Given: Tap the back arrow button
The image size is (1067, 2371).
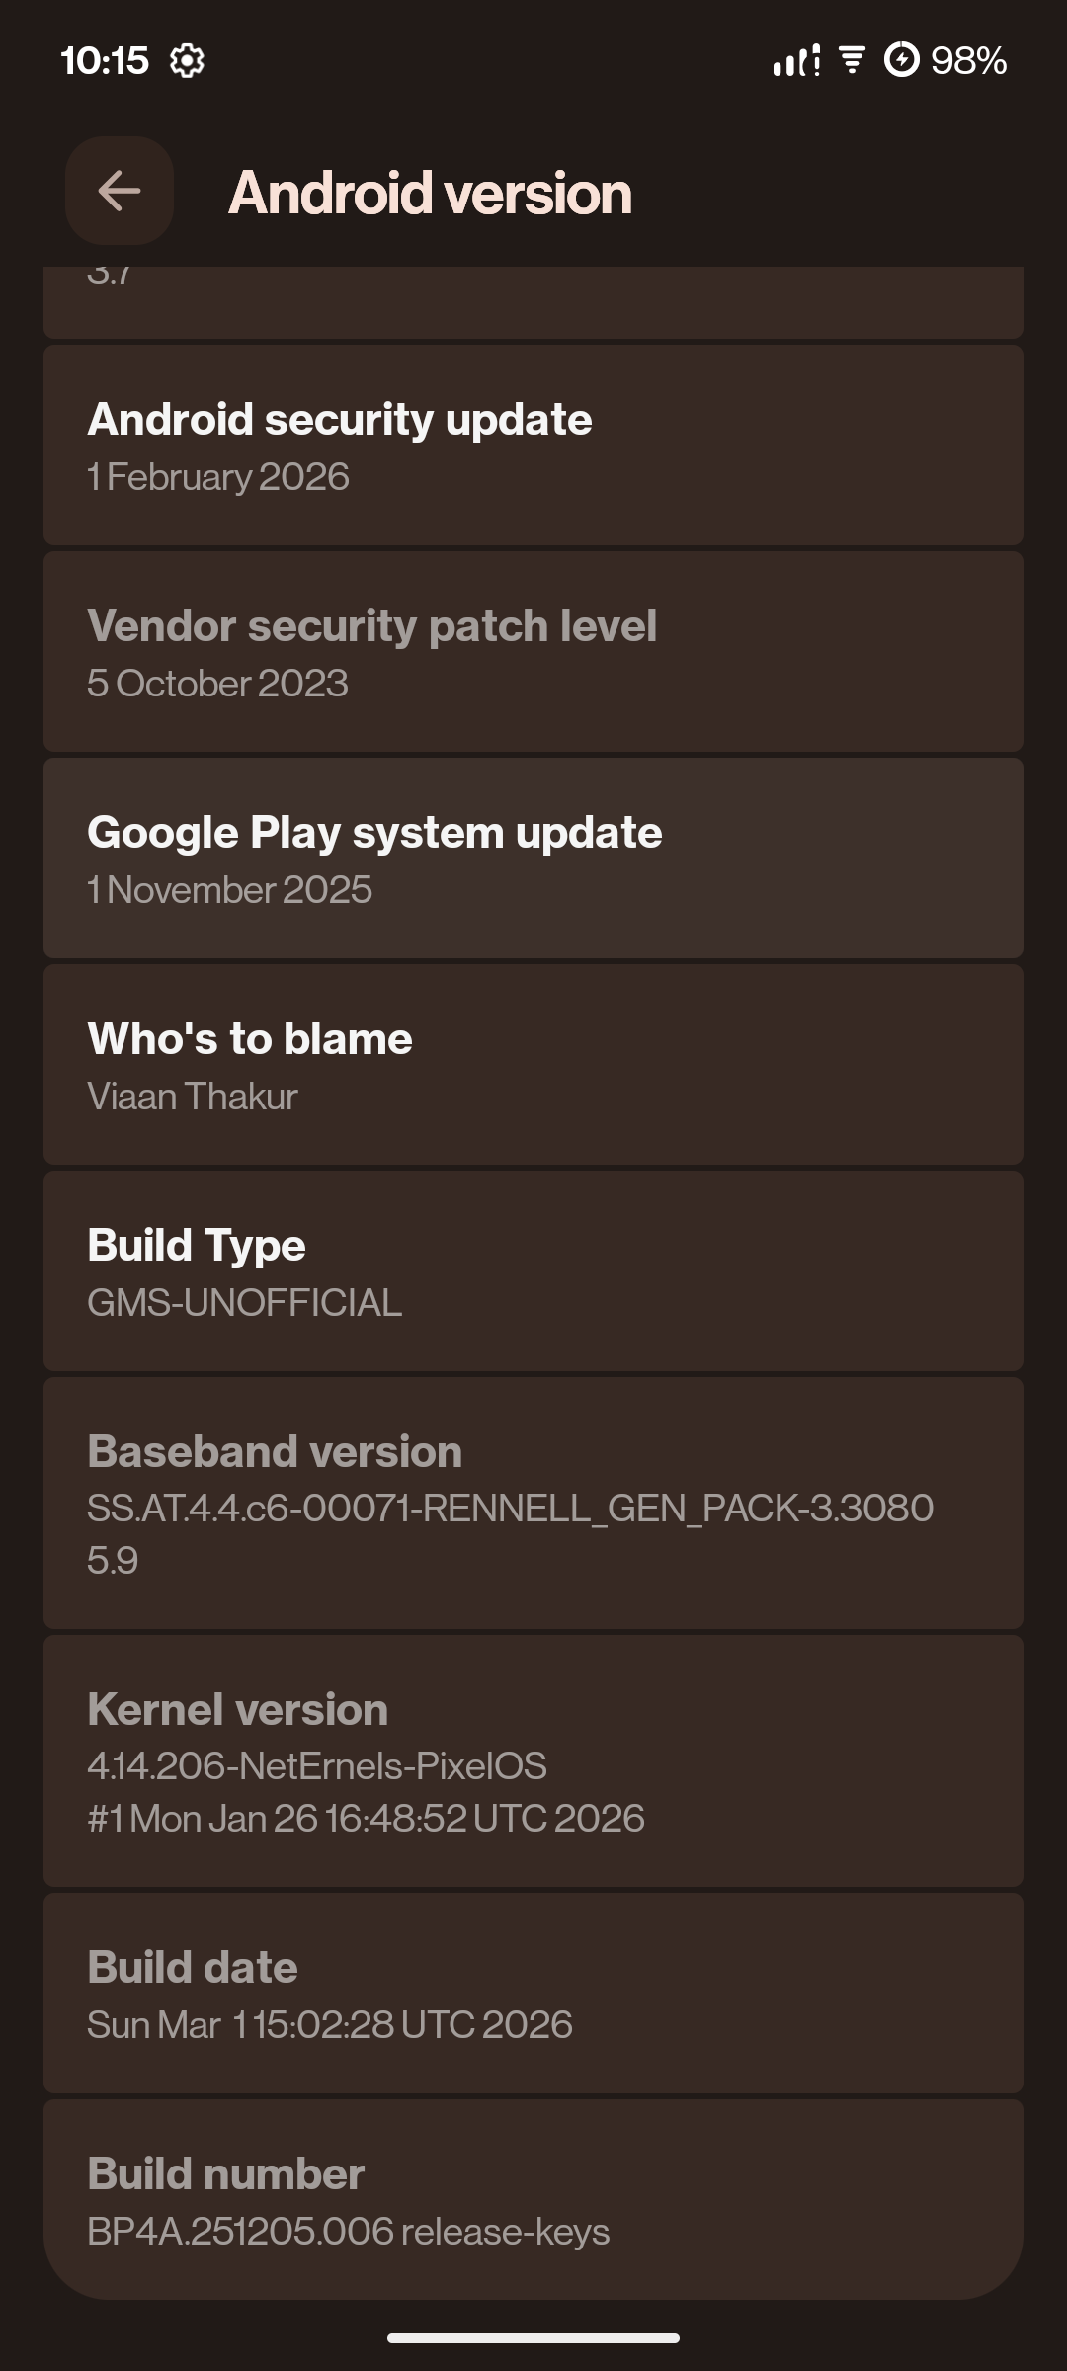Looking at the screenshot, I should pos(120,191).
